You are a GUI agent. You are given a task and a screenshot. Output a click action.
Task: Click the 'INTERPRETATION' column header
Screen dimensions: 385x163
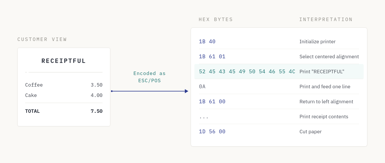click(x=326, y=20)
